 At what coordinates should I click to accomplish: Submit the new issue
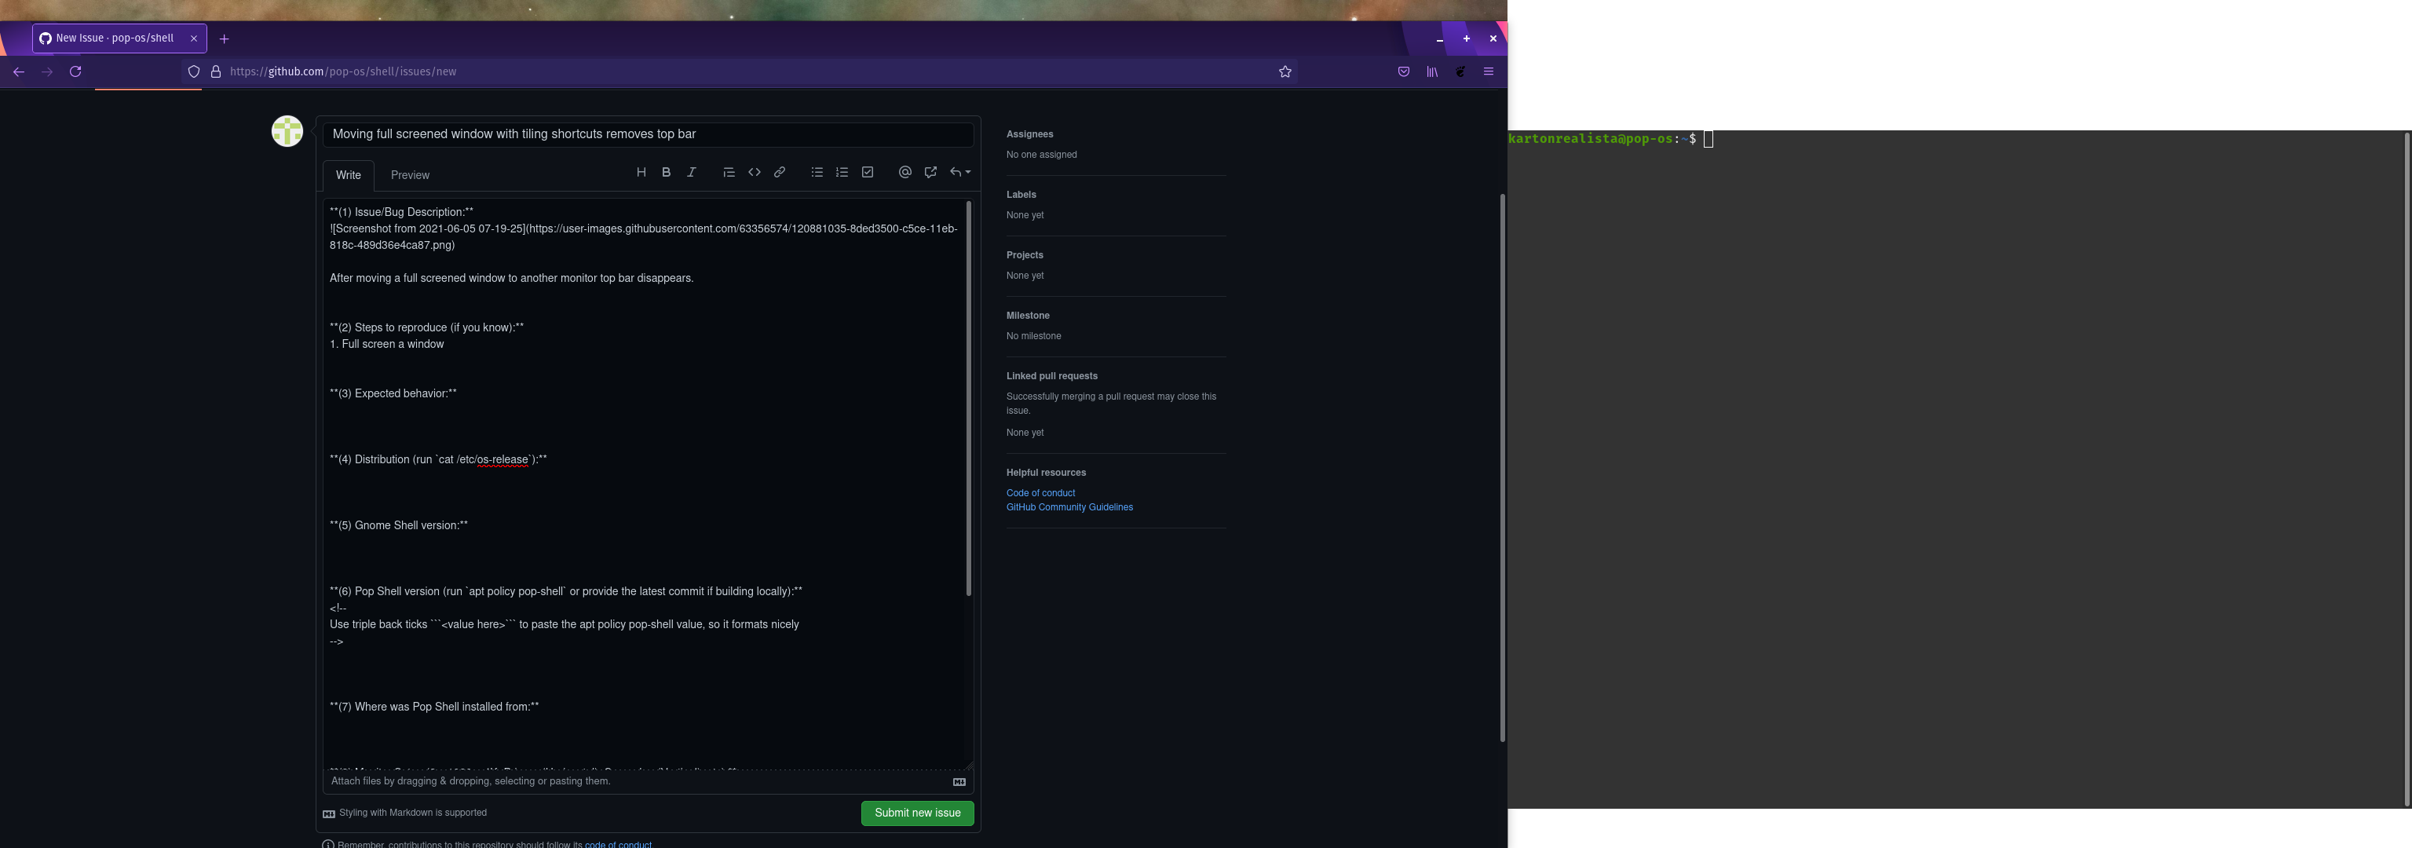click(917, 813)
